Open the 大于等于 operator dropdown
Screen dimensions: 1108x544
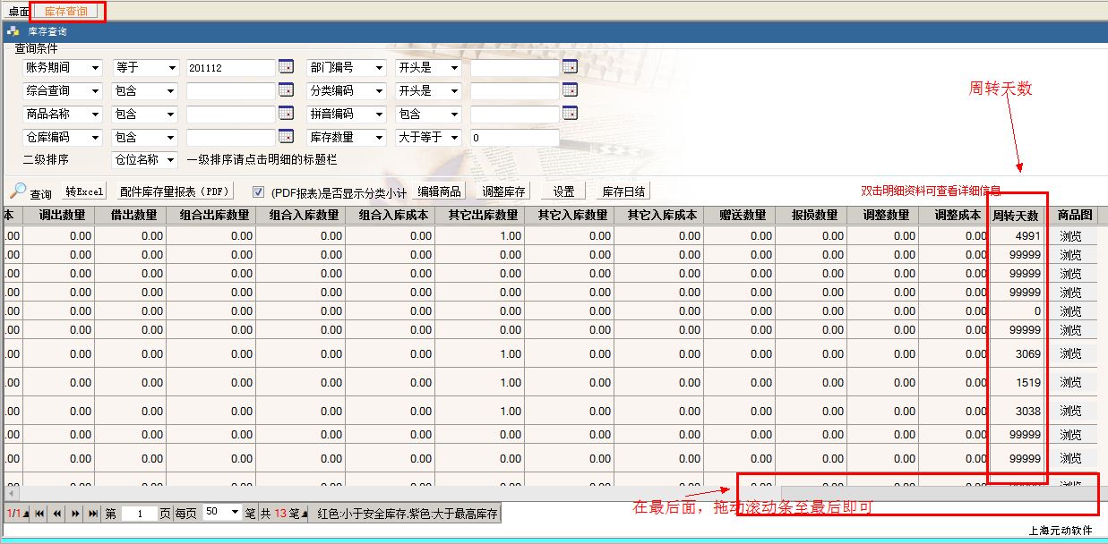coord(454,138)
